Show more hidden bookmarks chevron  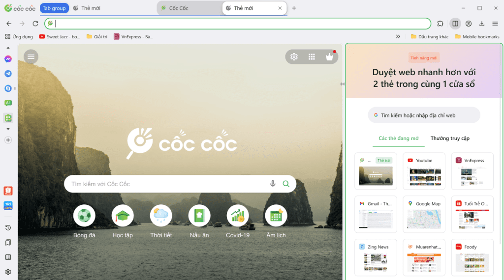[x=398, y=36]
